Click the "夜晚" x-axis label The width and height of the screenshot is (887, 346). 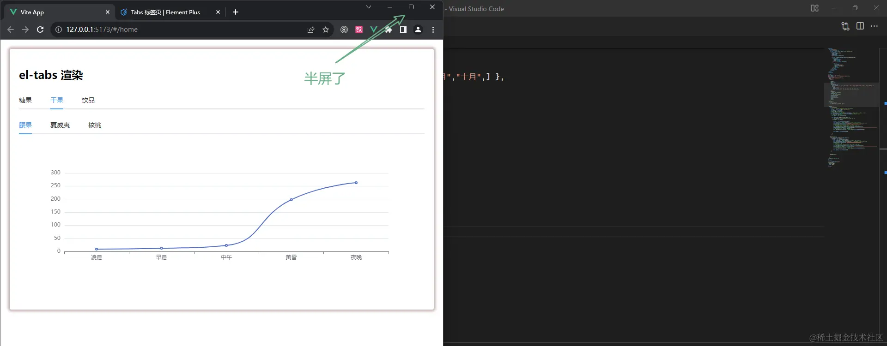(356, 257)
